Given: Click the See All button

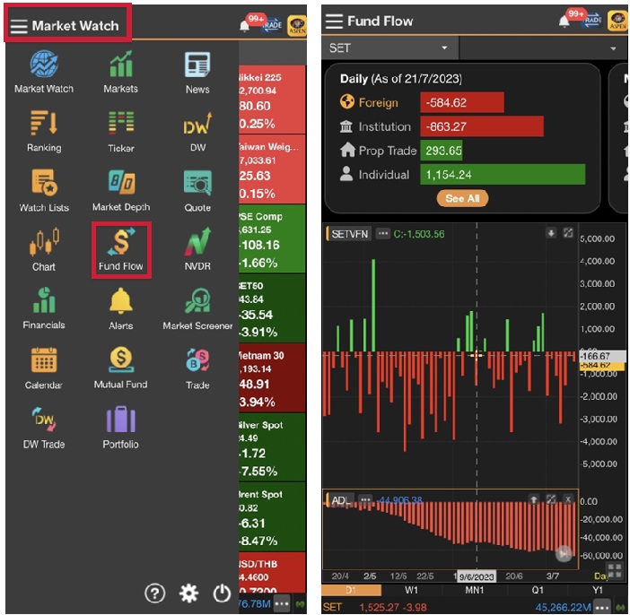Looking at the screenshot, I should pos(462,198).
